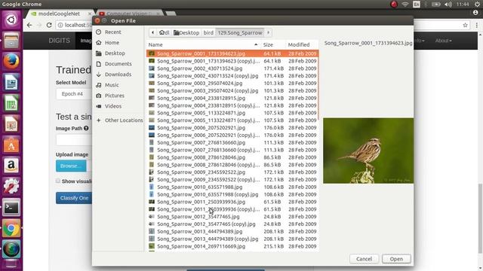483x271 pixels.
Task: Open the Chrome three-dot menu
Action: (476, 25)
